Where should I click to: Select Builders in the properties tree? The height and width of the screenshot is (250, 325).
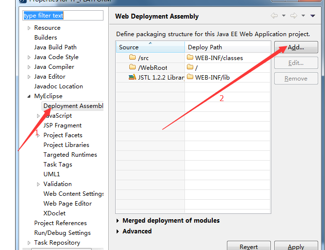click(45, 38)
